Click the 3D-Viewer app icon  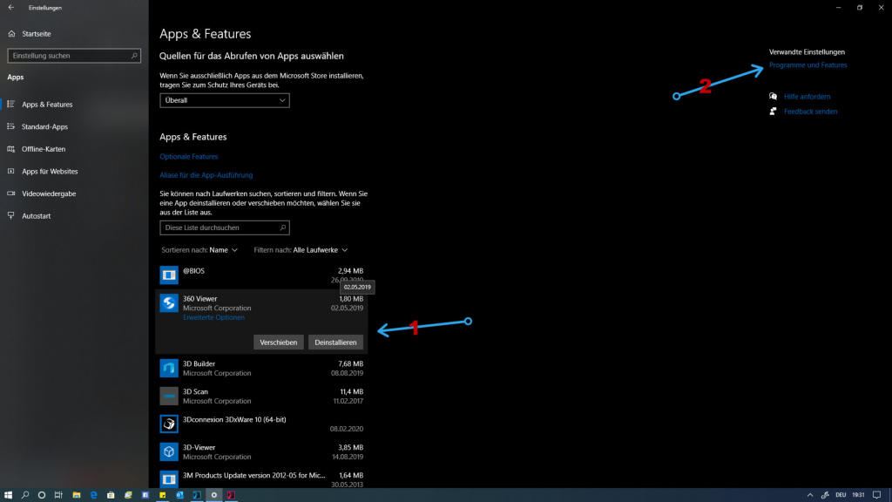(169, 452)
